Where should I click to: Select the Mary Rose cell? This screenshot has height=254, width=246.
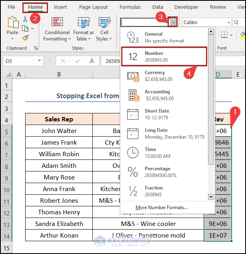coord(59,177)
